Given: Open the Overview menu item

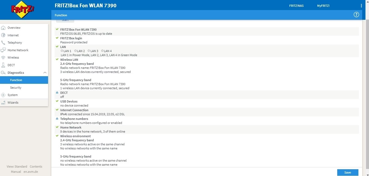Looking at the screenshot, I should [24, 28].
